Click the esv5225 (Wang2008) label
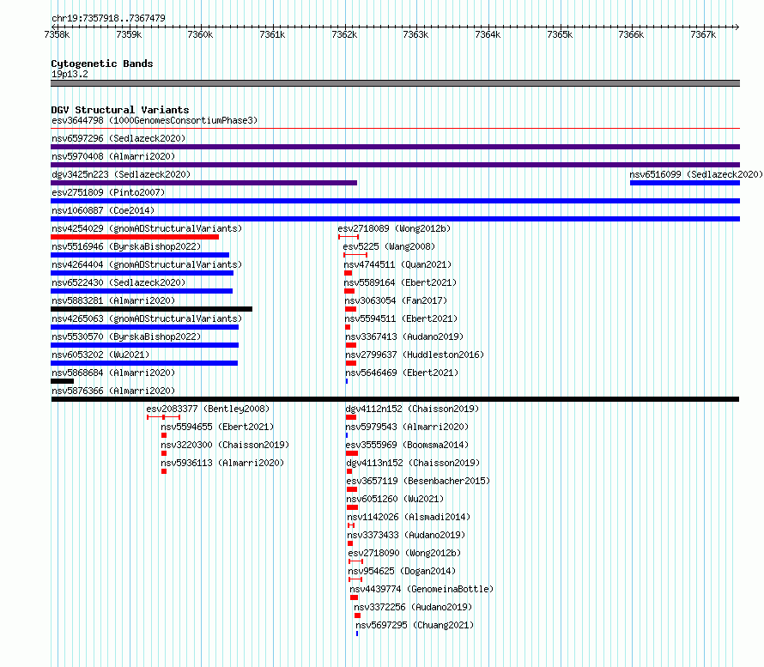The width and height of the screenshot is (764, 667). click(389, 246)
